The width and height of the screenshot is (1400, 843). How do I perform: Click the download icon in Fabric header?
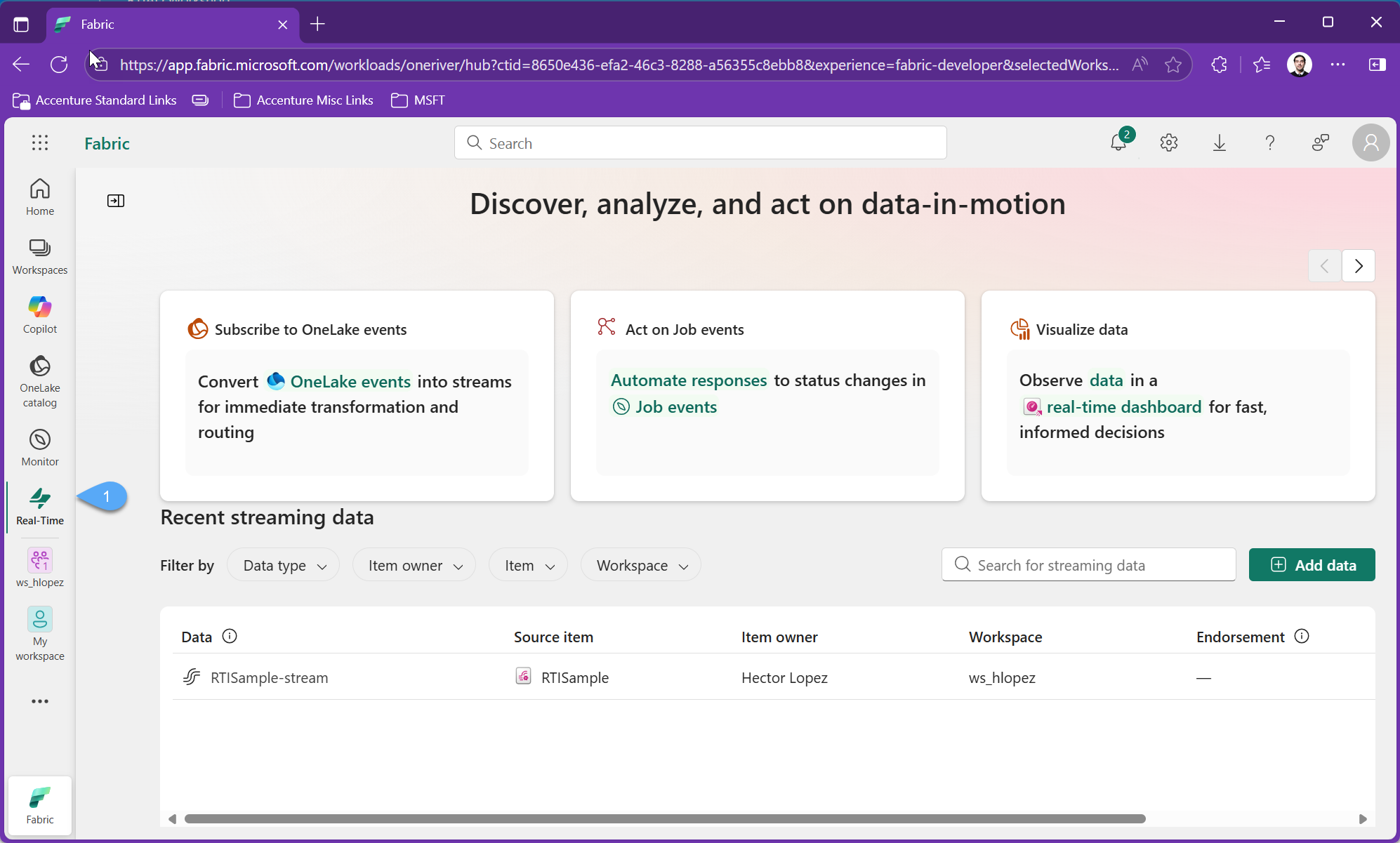tap(1220, 142)
